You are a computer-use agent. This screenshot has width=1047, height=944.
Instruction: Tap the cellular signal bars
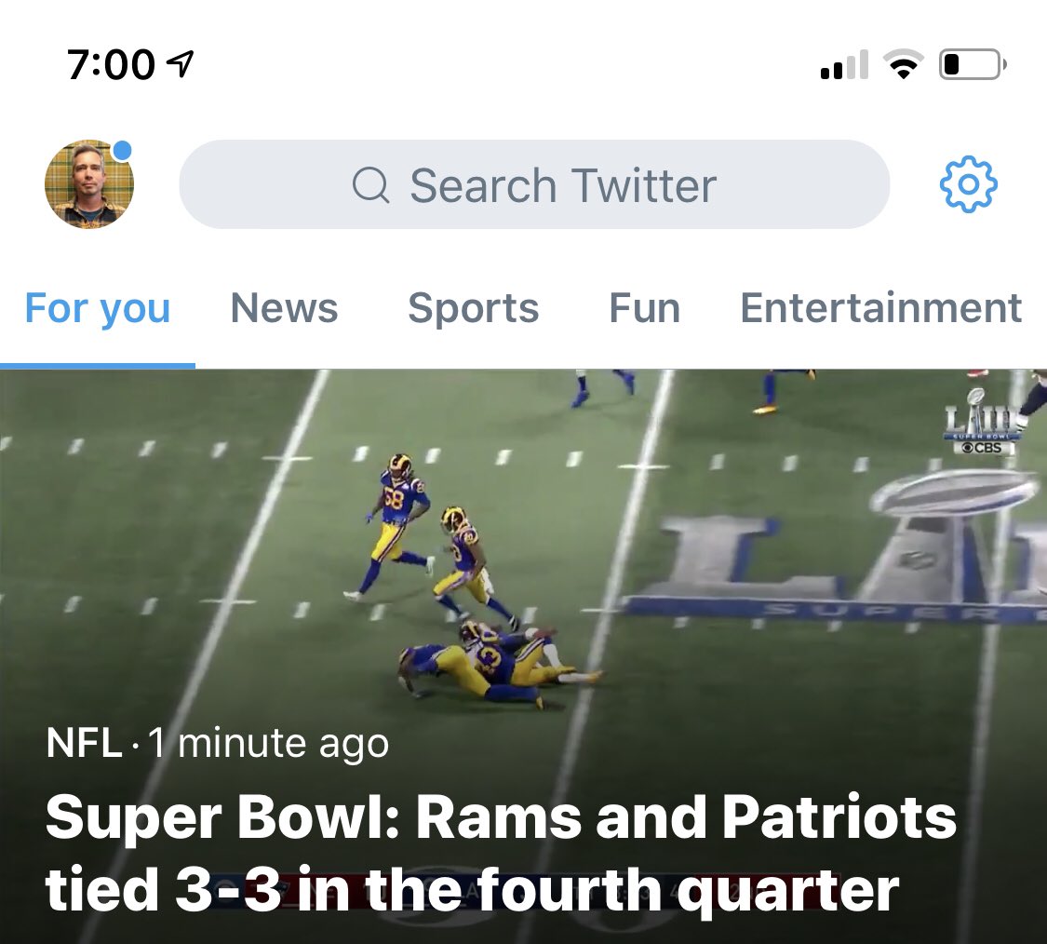point(845,65)
